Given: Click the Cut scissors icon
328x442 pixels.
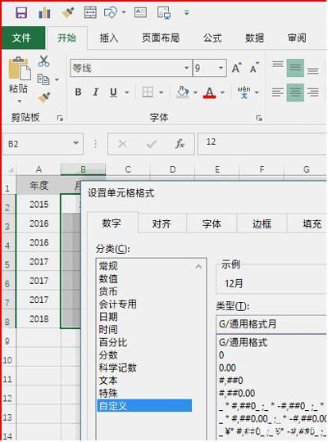Looking at the screenshot, I should tap(43, 61).
